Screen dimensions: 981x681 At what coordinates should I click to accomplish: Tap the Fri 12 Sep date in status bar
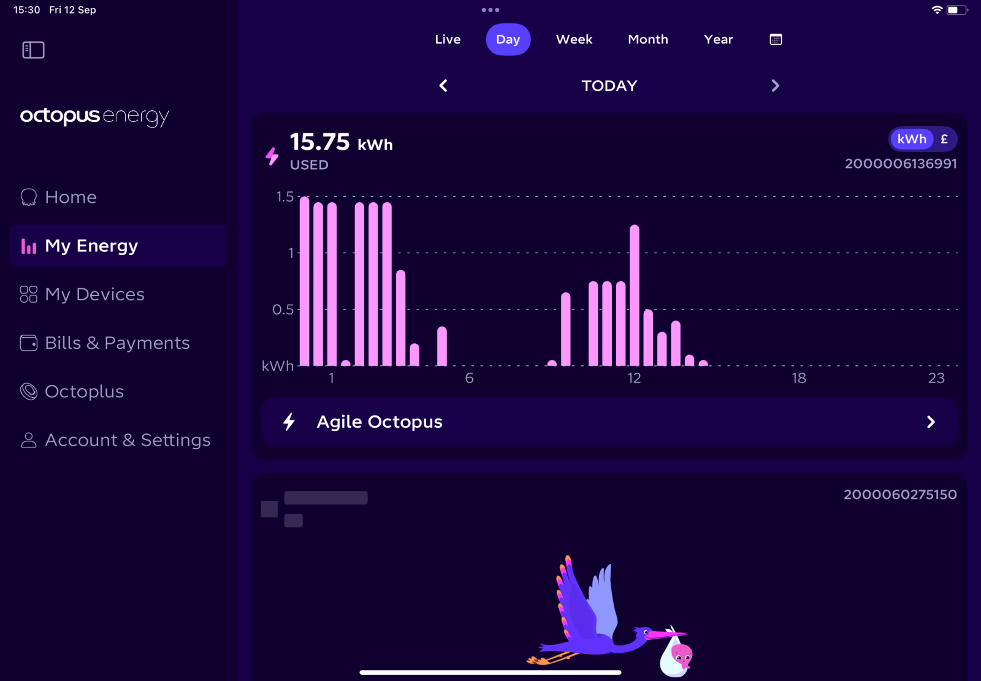[x=72, y=10]
